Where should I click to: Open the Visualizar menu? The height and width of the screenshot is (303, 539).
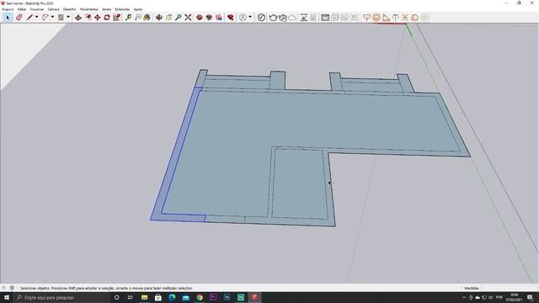pyautogui.click(x=37, y=9)
